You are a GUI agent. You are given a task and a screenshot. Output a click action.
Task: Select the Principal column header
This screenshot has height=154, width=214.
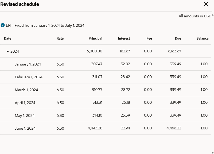(x=95, y=38)
